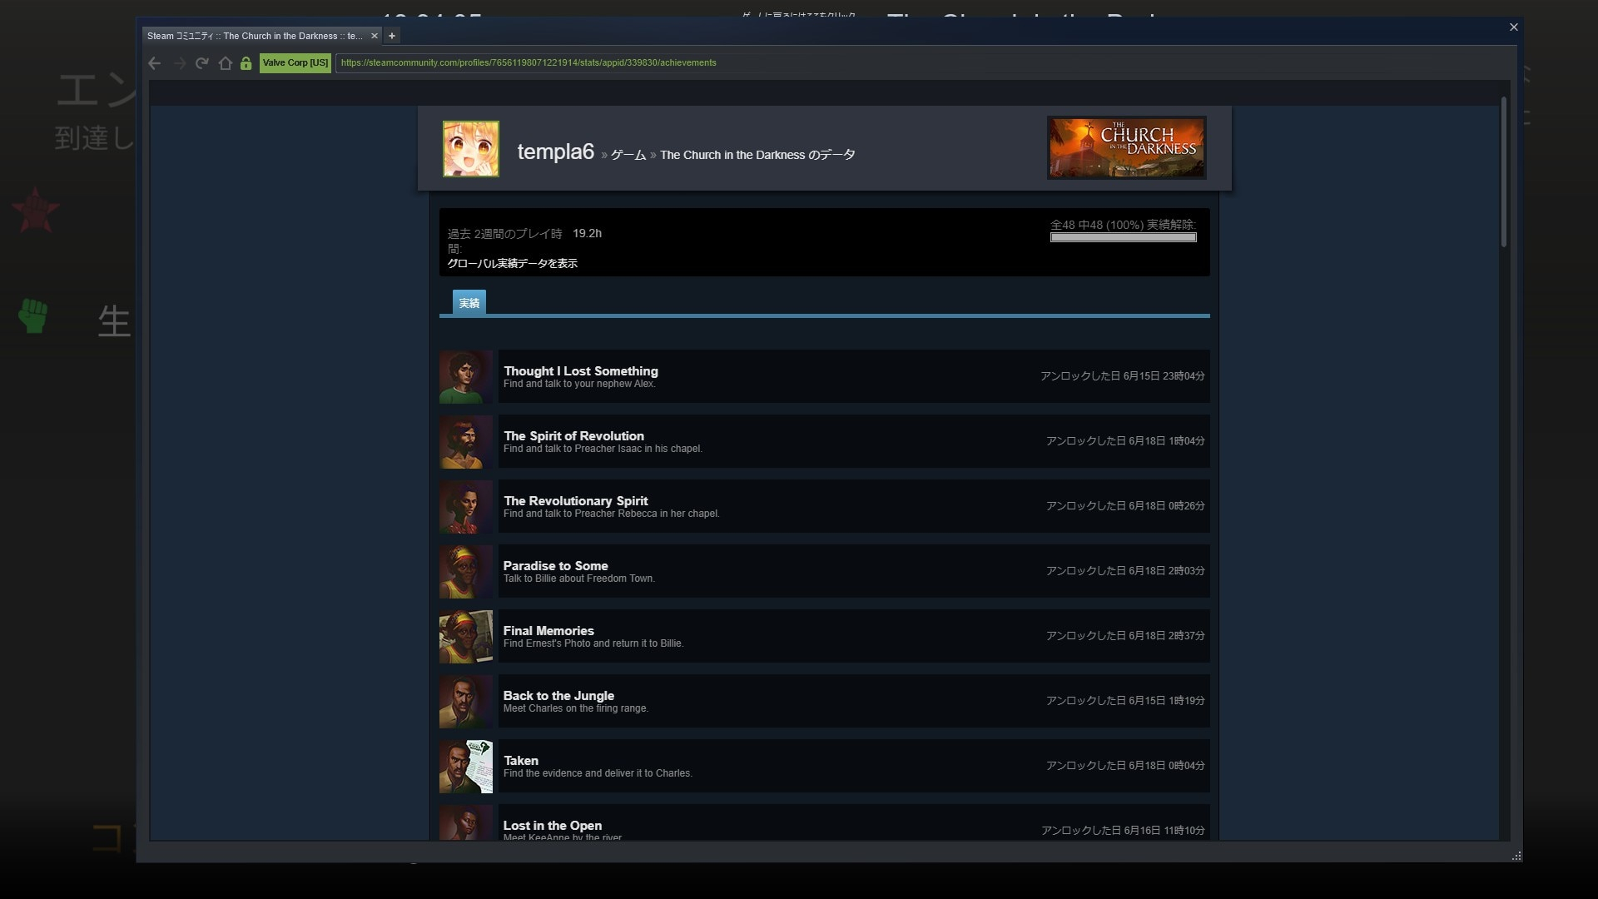Show global stats via グローバル実績データを表示
This screenshot has width=1598, height=899.
(512, 263)
